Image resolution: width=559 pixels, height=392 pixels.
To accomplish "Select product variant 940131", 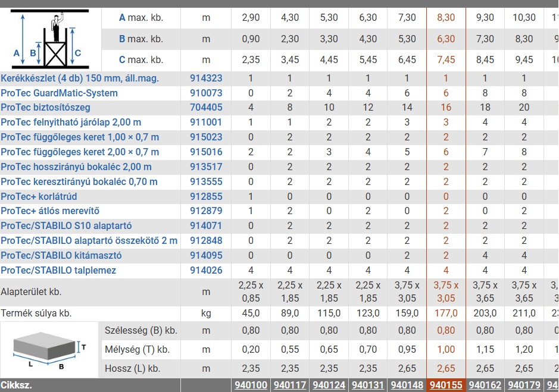I will pos(368,385).
